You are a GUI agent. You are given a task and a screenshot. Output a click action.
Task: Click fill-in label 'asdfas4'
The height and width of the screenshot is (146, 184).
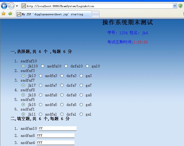(x=28, y=143)
